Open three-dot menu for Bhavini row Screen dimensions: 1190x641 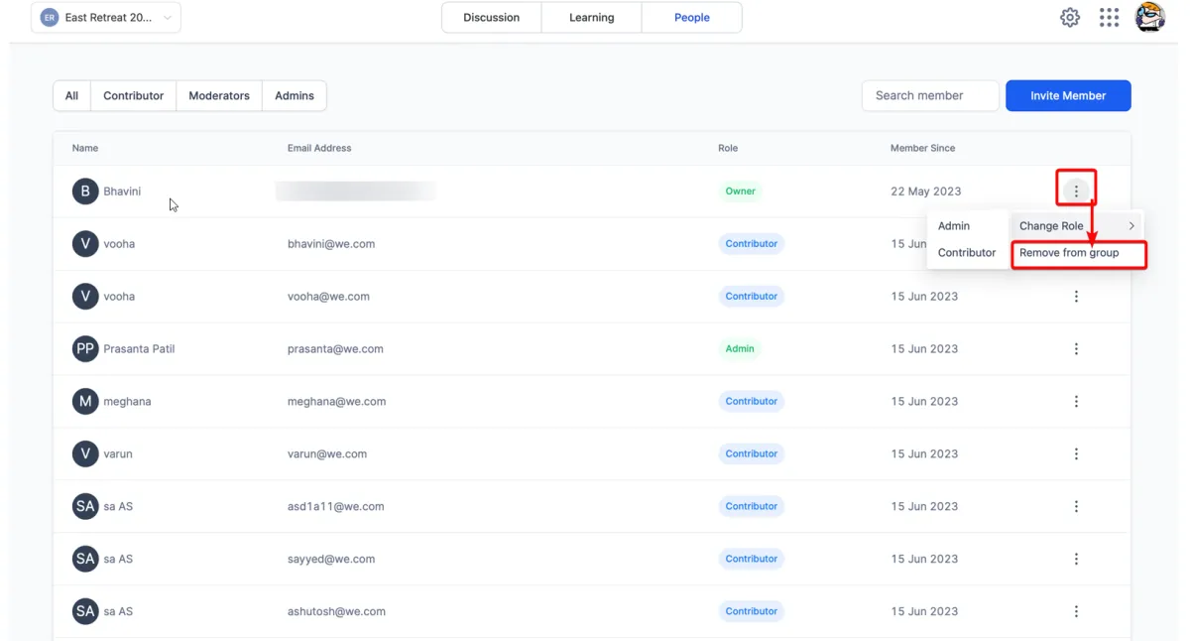[1076, 192]
